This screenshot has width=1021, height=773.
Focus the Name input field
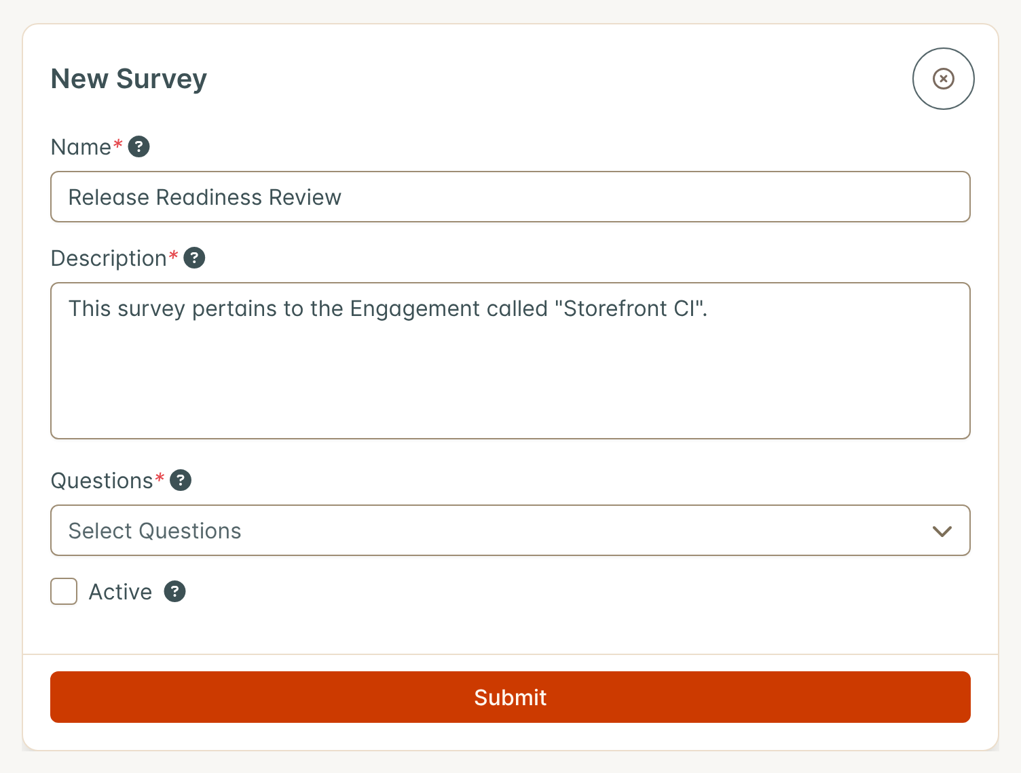[x=510, y=197]
